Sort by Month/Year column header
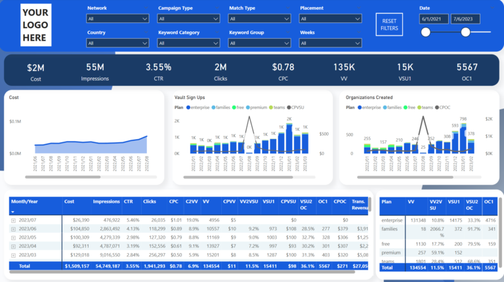This screenshot has height=282, width=504. [24, 201]
